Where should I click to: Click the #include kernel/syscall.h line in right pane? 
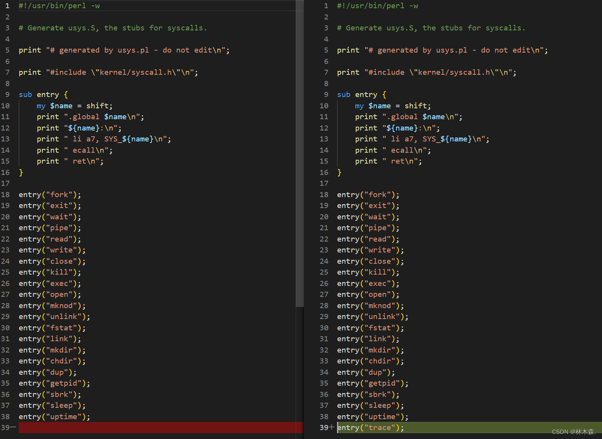click(x=427, y=72)
